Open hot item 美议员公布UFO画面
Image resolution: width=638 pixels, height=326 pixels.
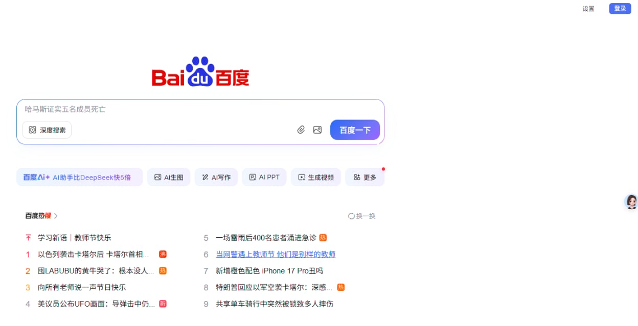click(x=96, y=304)
